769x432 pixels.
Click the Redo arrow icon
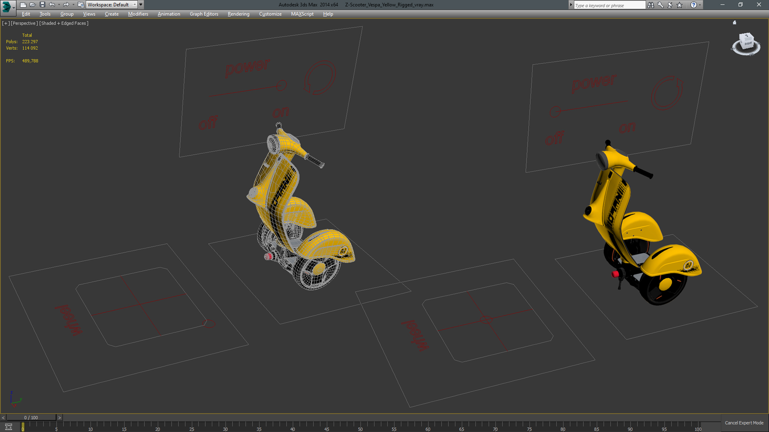tap(66, 5)
